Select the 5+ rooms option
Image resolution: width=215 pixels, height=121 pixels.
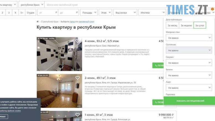[22, 12]
